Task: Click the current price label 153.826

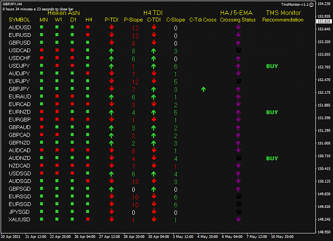Action: (x=324, y=21)
